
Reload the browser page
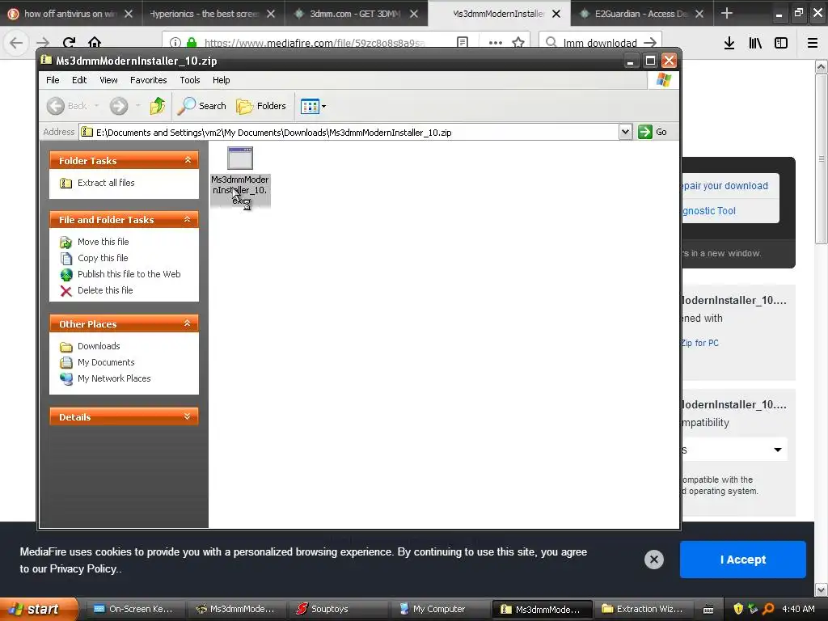70,42
